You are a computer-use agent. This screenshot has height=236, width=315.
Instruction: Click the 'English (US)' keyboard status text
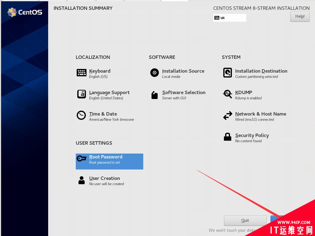pyautogui.click(x=98, y=77)
